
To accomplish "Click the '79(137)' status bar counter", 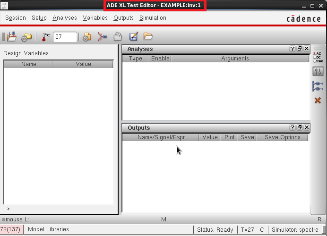I will [x=10, y=229].
